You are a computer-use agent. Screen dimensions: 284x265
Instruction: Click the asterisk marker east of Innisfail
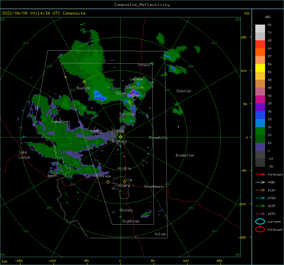coord(150,108)
